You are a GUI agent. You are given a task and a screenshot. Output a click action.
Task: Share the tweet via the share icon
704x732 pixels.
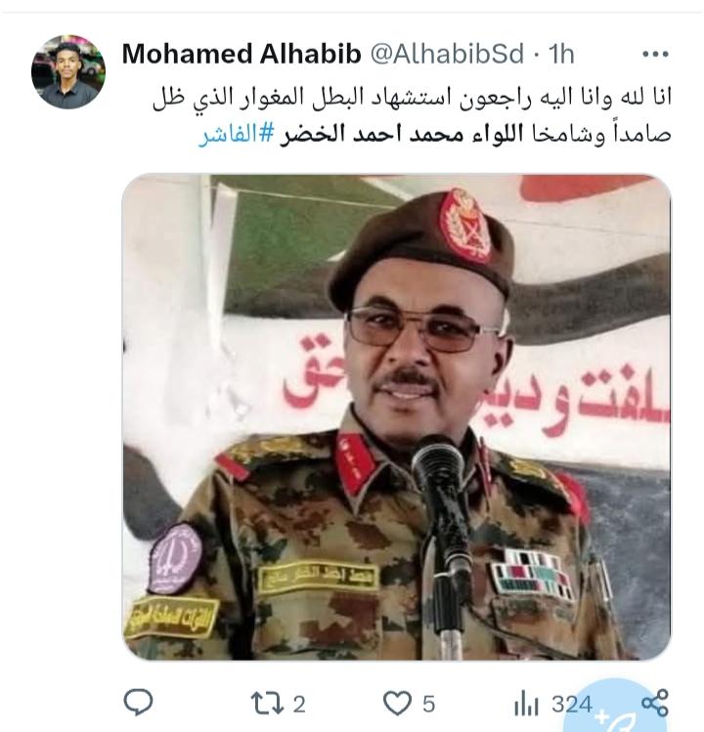point(655,703)
